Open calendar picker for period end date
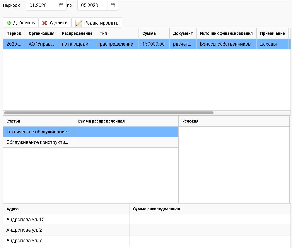292x248 pixels. (113, 5)
